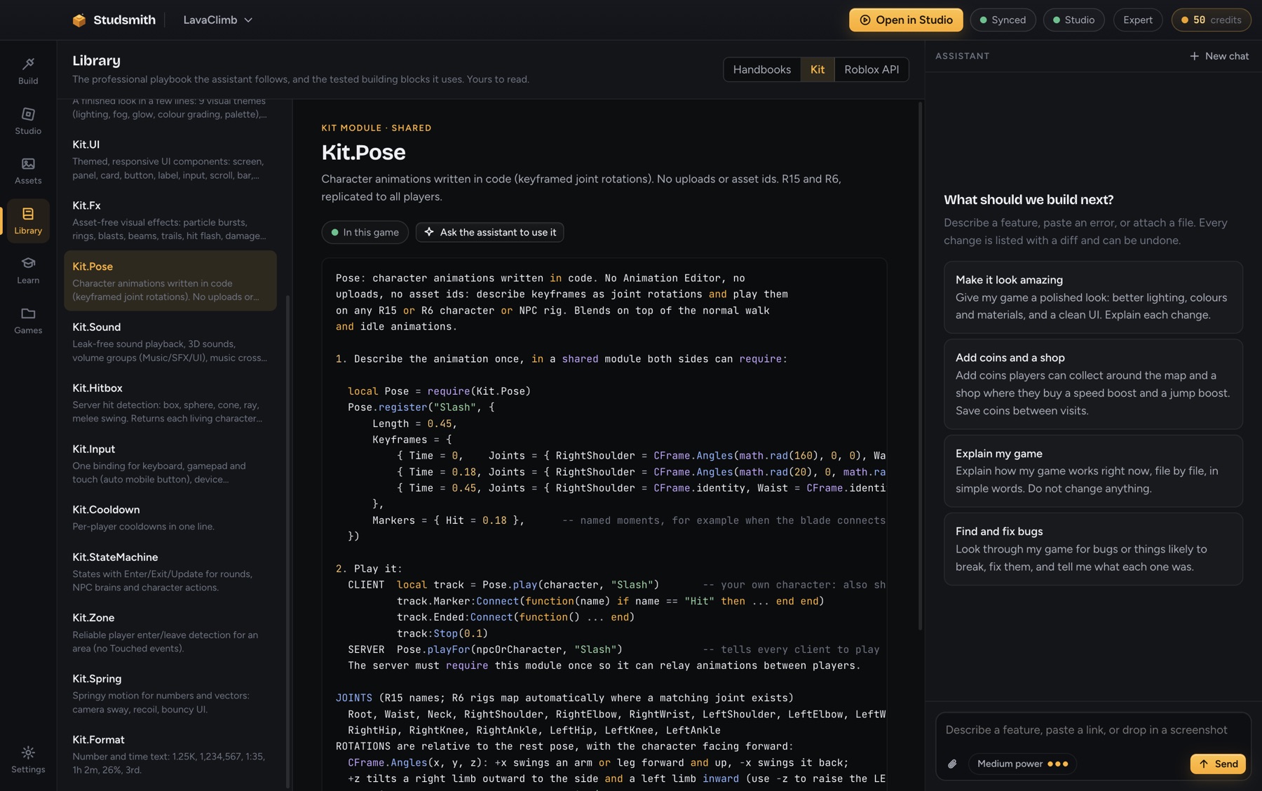
Task: Open Kit.Input module entry
Action: pos(170,464)
